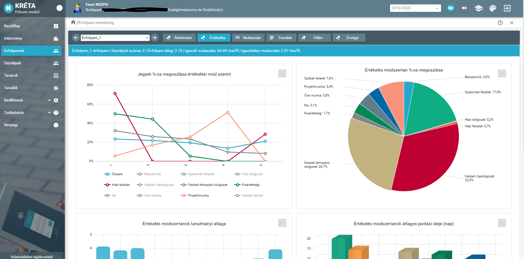This screenshot has width=524, height=259.
Task: Toggle Írásbeli röpdolgozat series in legend
Action: (155, 185)
